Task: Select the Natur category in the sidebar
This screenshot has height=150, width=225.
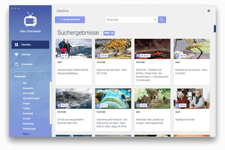Action: click(x=26, y=134)
